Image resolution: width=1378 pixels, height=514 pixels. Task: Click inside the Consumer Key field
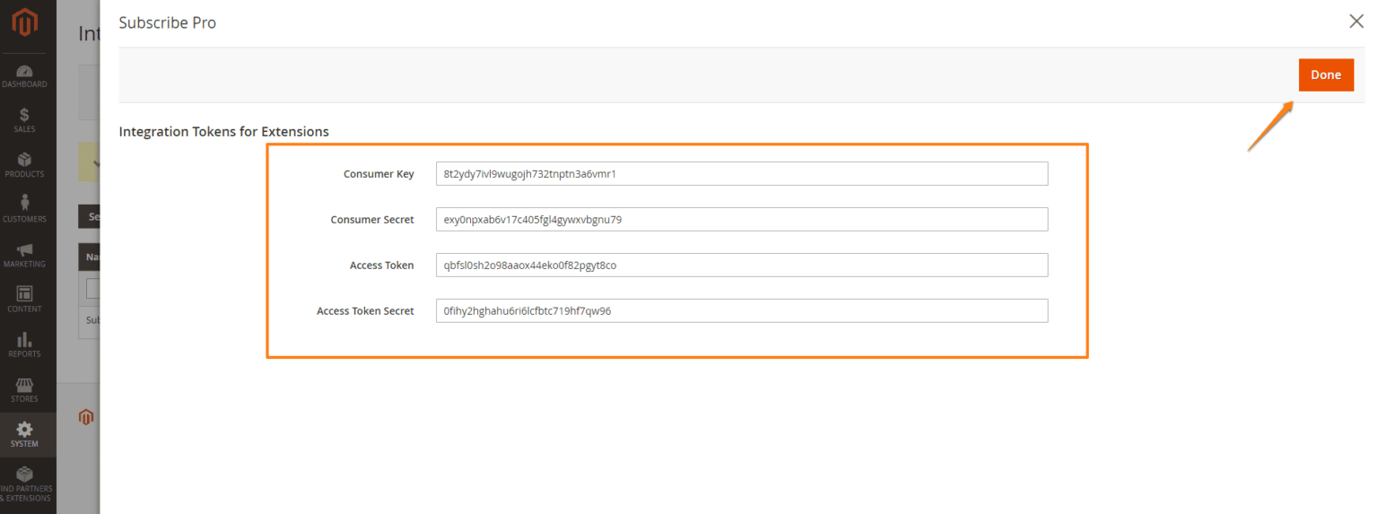point(741,174)
